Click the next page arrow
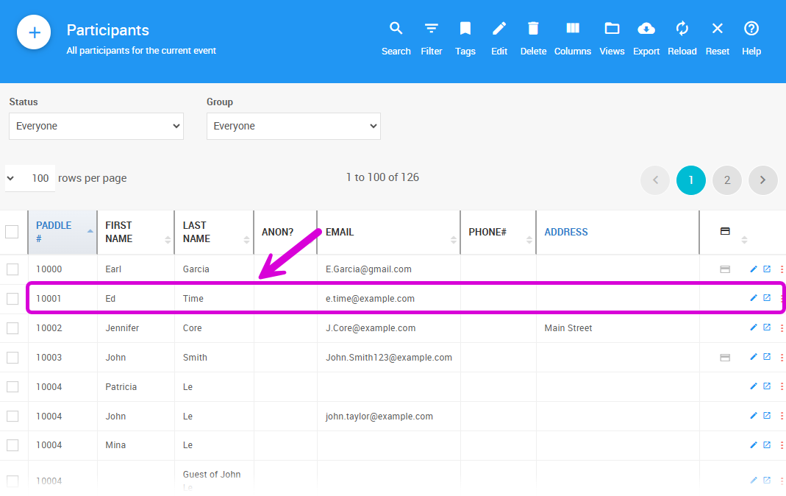This screenshot has height=496, width=786. [762, 180]
